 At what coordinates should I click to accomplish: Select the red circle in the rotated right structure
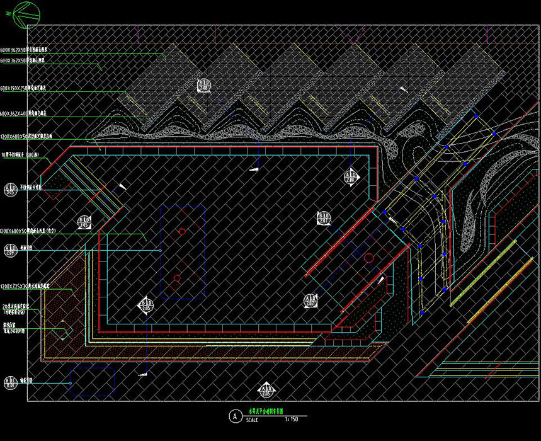pos(369,258)
